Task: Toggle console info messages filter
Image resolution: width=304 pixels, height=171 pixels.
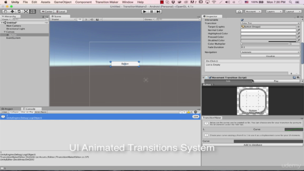Action: pos(182,112)
